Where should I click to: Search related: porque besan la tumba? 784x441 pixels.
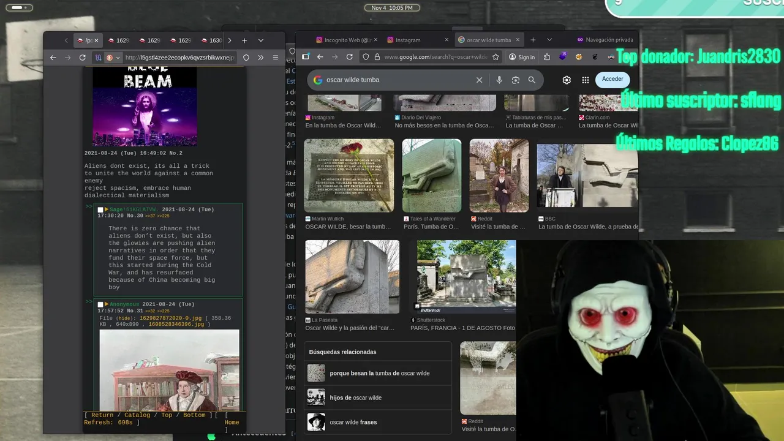click(378, 373)
